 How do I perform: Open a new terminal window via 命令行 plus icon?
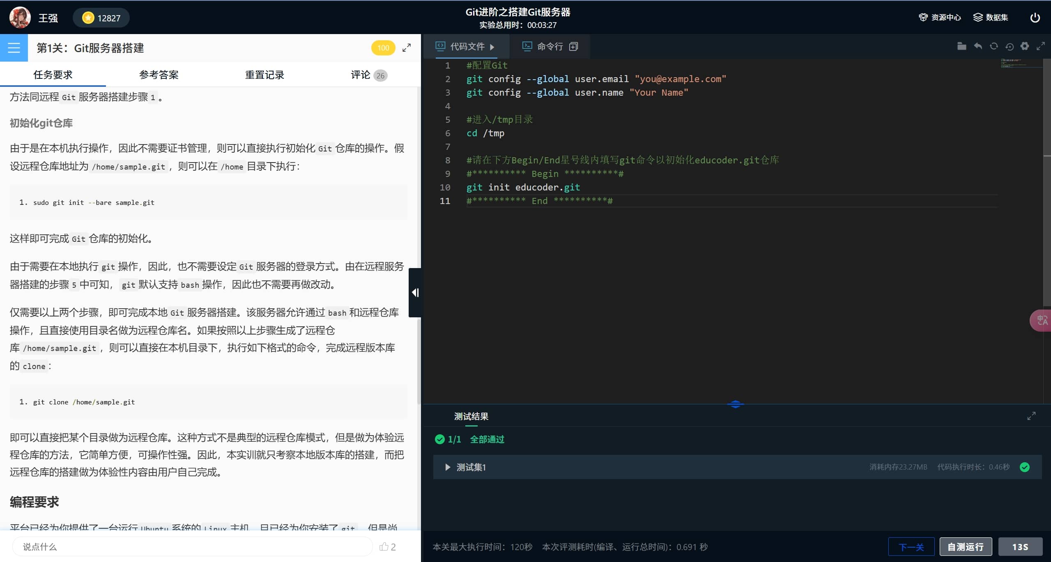point(573,46)
